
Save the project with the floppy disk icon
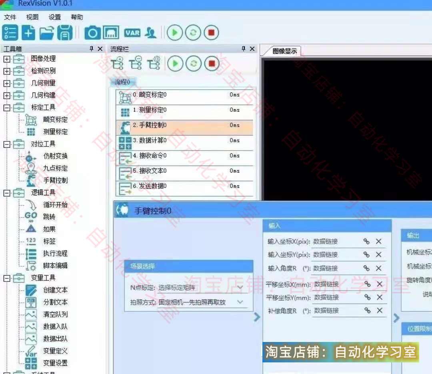[x=65, y=32]
